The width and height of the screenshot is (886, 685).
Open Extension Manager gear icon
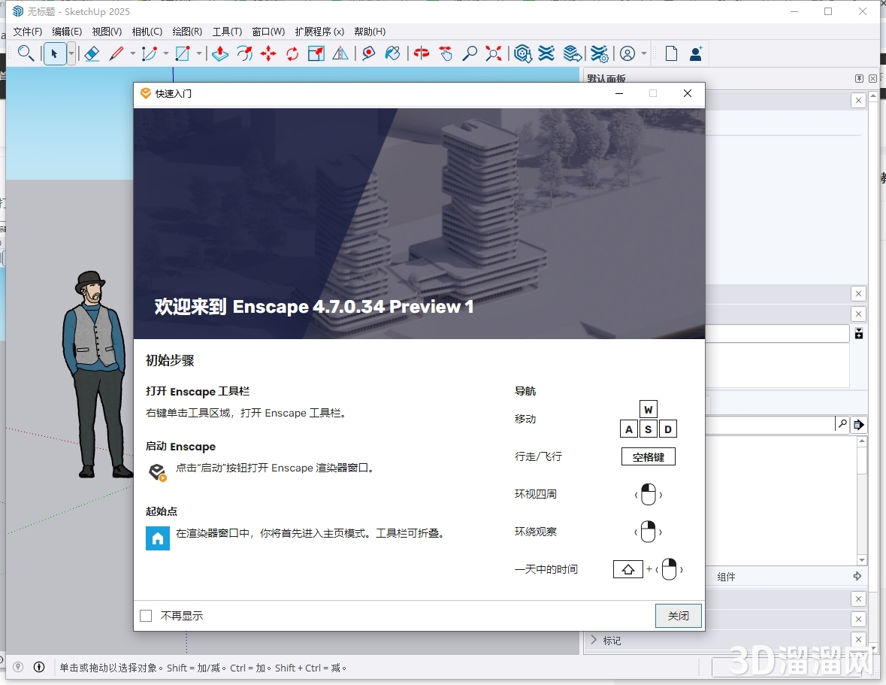pyautogui.click(x=600, y=53)
